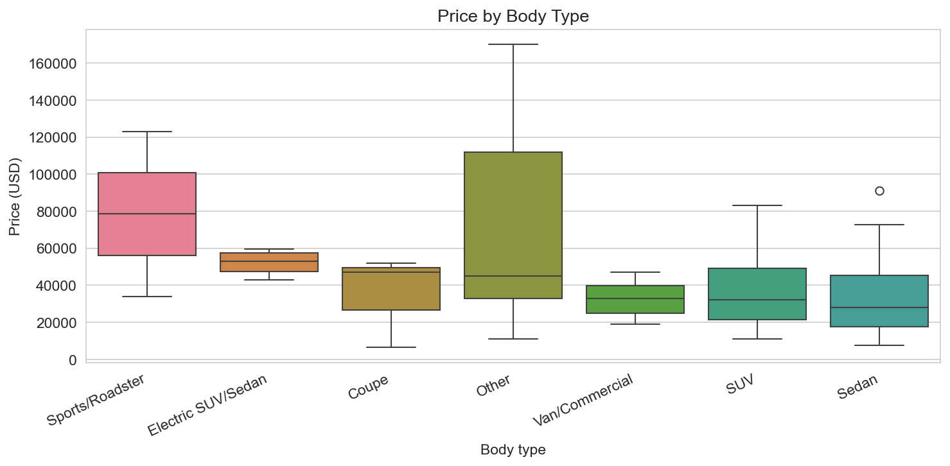Select the Electric SUV/Sedan tick label

pos(207,404)
